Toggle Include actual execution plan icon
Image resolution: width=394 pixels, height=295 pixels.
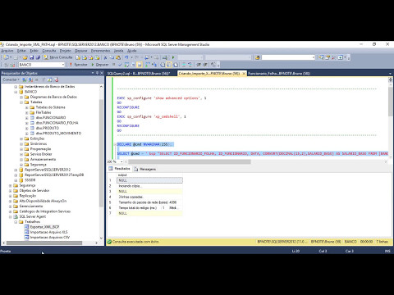[148, 65]
